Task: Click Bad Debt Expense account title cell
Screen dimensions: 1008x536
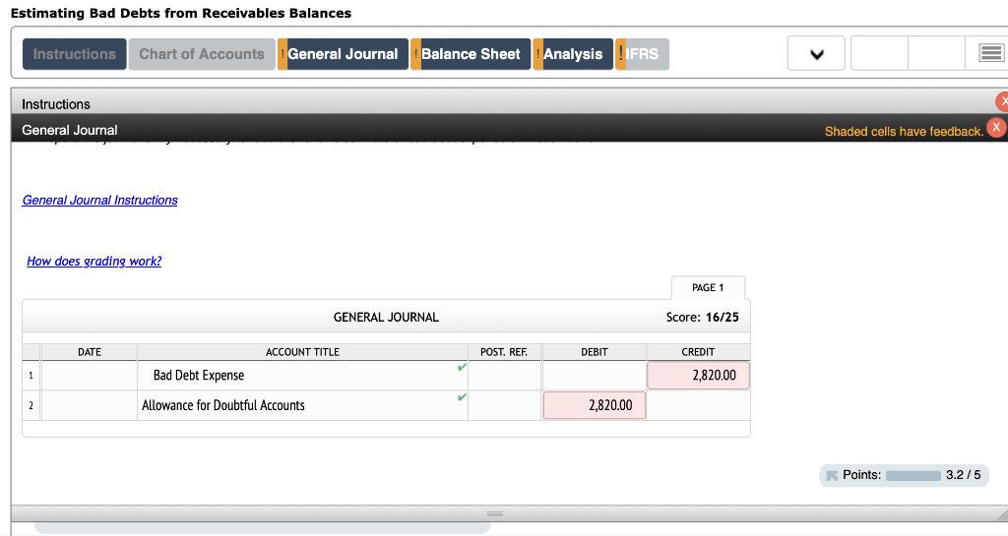Action: (x=302, y=376)
